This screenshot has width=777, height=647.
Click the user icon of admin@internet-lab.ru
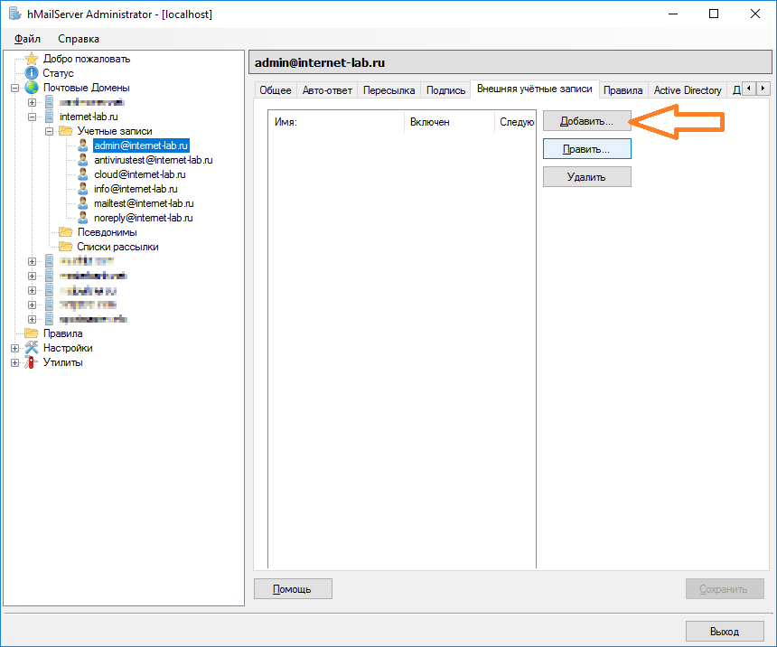(x=83, y=145)
